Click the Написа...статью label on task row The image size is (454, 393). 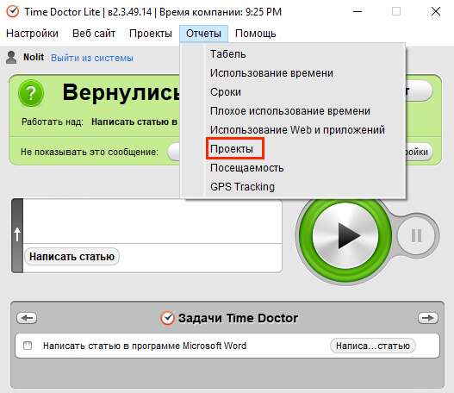click(x=373, y=346)
